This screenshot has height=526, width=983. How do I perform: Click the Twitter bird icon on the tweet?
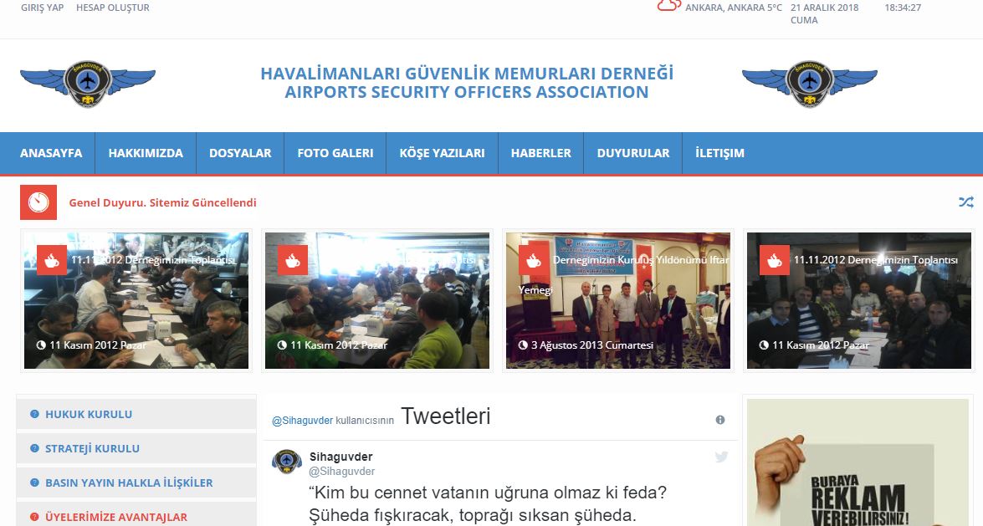click(722, 457)
